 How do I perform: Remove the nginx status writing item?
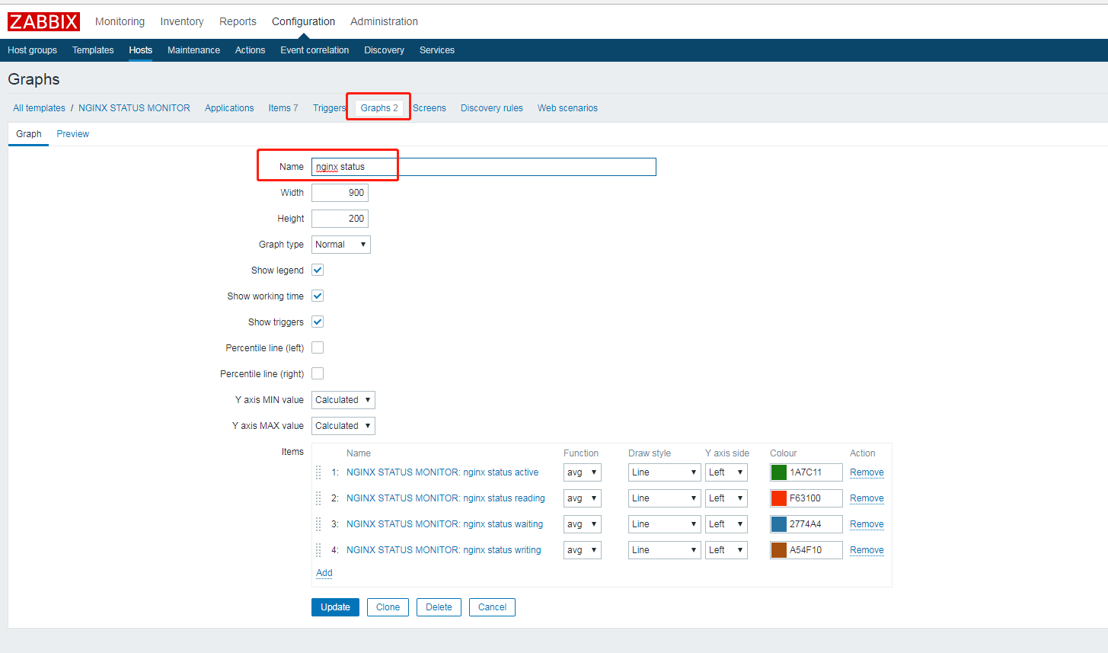pyautogui.click(x=867, y=550)
